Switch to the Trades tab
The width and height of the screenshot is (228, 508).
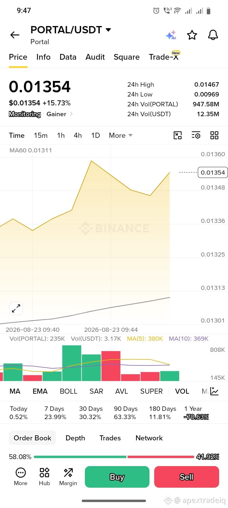[x=110, y=438]
